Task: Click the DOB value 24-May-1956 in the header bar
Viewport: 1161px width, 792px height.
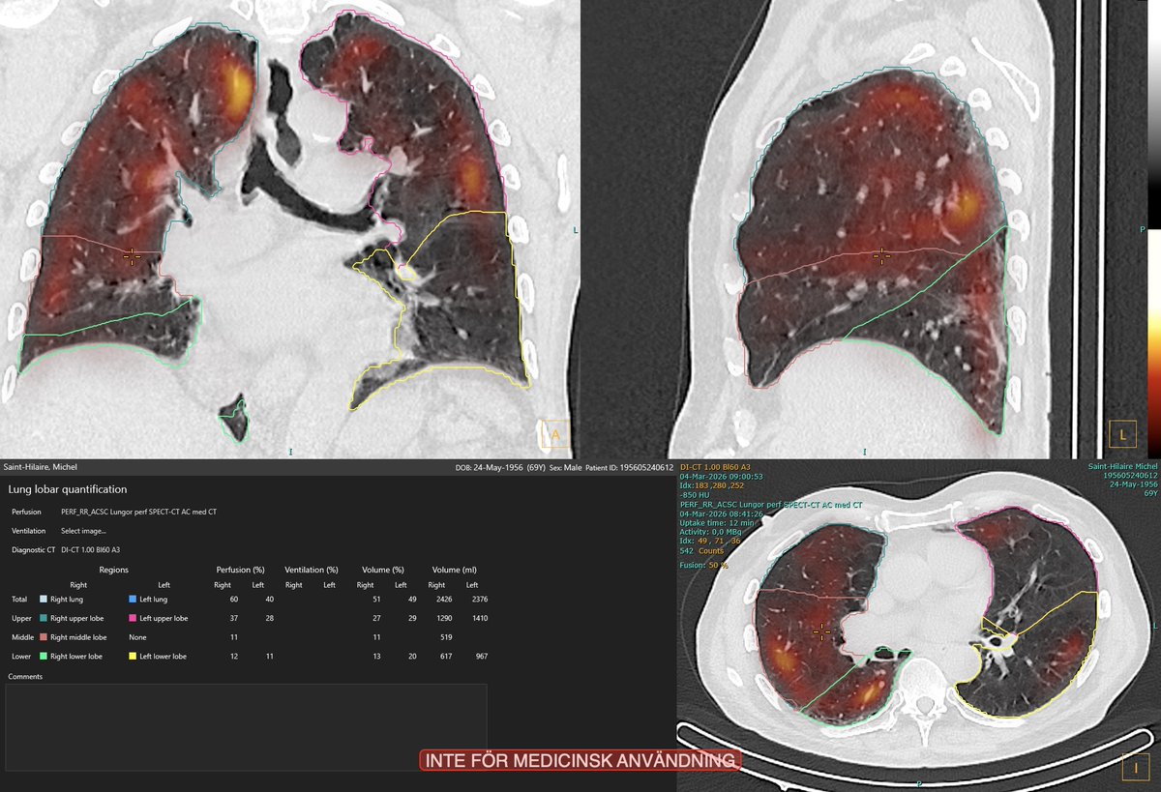Action: coord(499,468)
